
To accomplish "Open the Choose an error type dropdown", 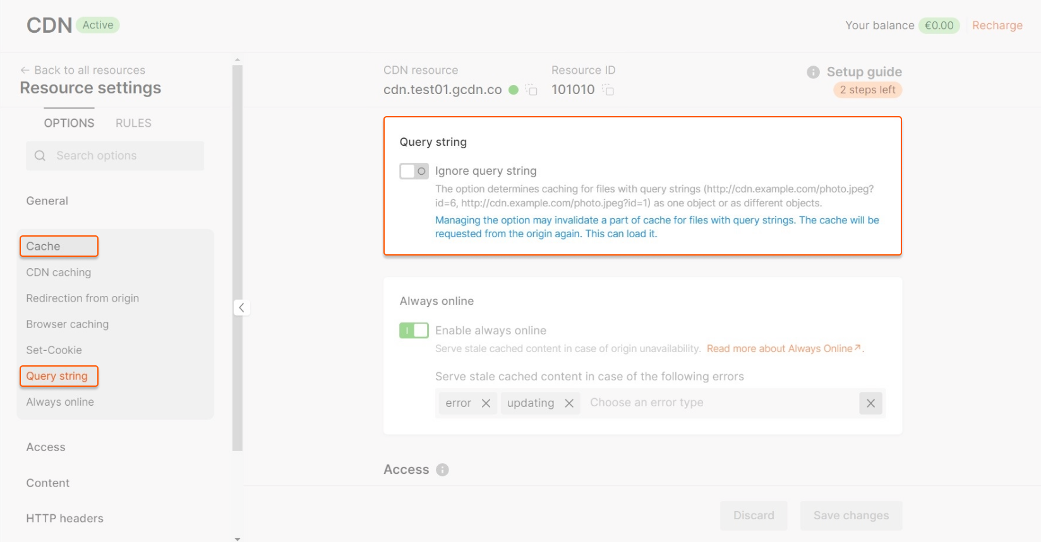I will coord(719,403).
